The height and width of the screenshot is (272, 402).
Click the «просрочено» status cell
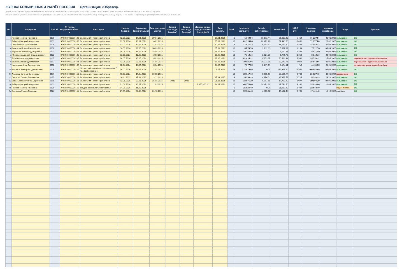point(345,74)
